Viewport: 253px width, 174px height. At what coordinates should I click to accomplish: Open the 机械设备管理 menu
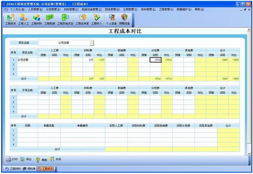(x=92, y=9)
